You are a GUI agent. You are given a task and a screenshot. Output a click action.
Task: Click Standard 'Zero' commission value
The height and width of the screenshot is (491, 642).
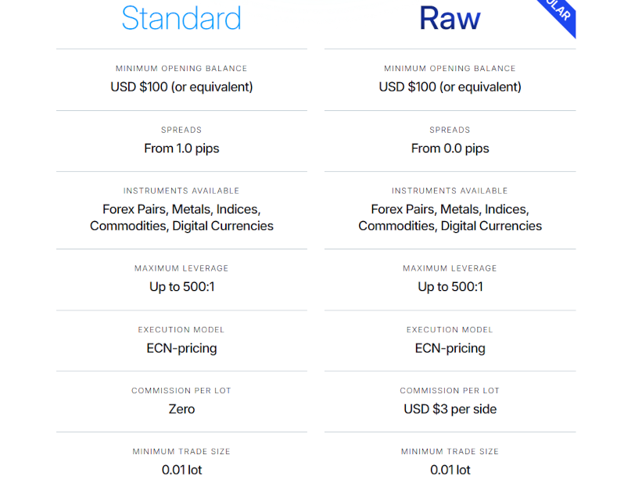[181, 409]
